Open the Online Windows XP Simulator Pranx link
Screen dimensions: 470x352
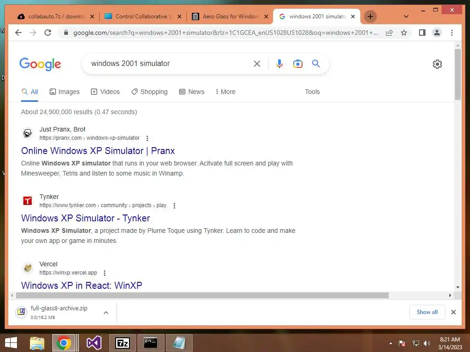coord(98,151)
